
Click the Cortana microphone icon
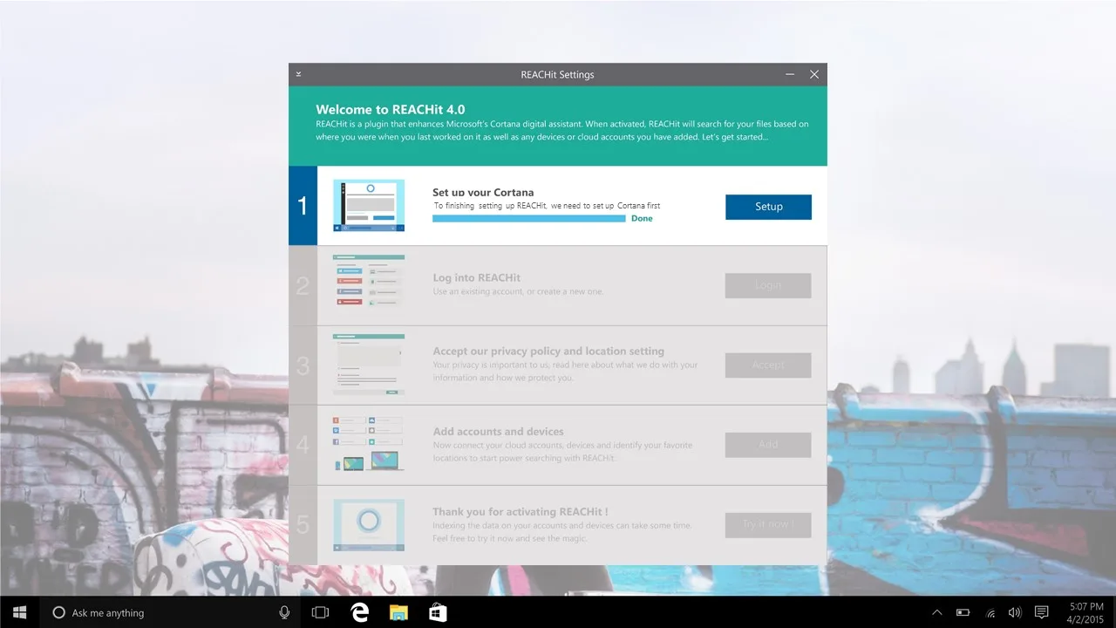(284, 612)
